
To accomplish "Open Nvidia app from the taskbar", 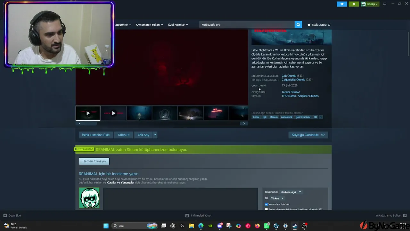I will pos(210,226).
